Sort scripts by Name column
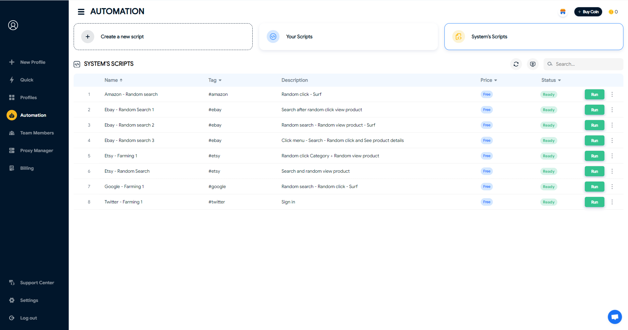This screenshot has height=330, width=628. (x=114, y=80)
